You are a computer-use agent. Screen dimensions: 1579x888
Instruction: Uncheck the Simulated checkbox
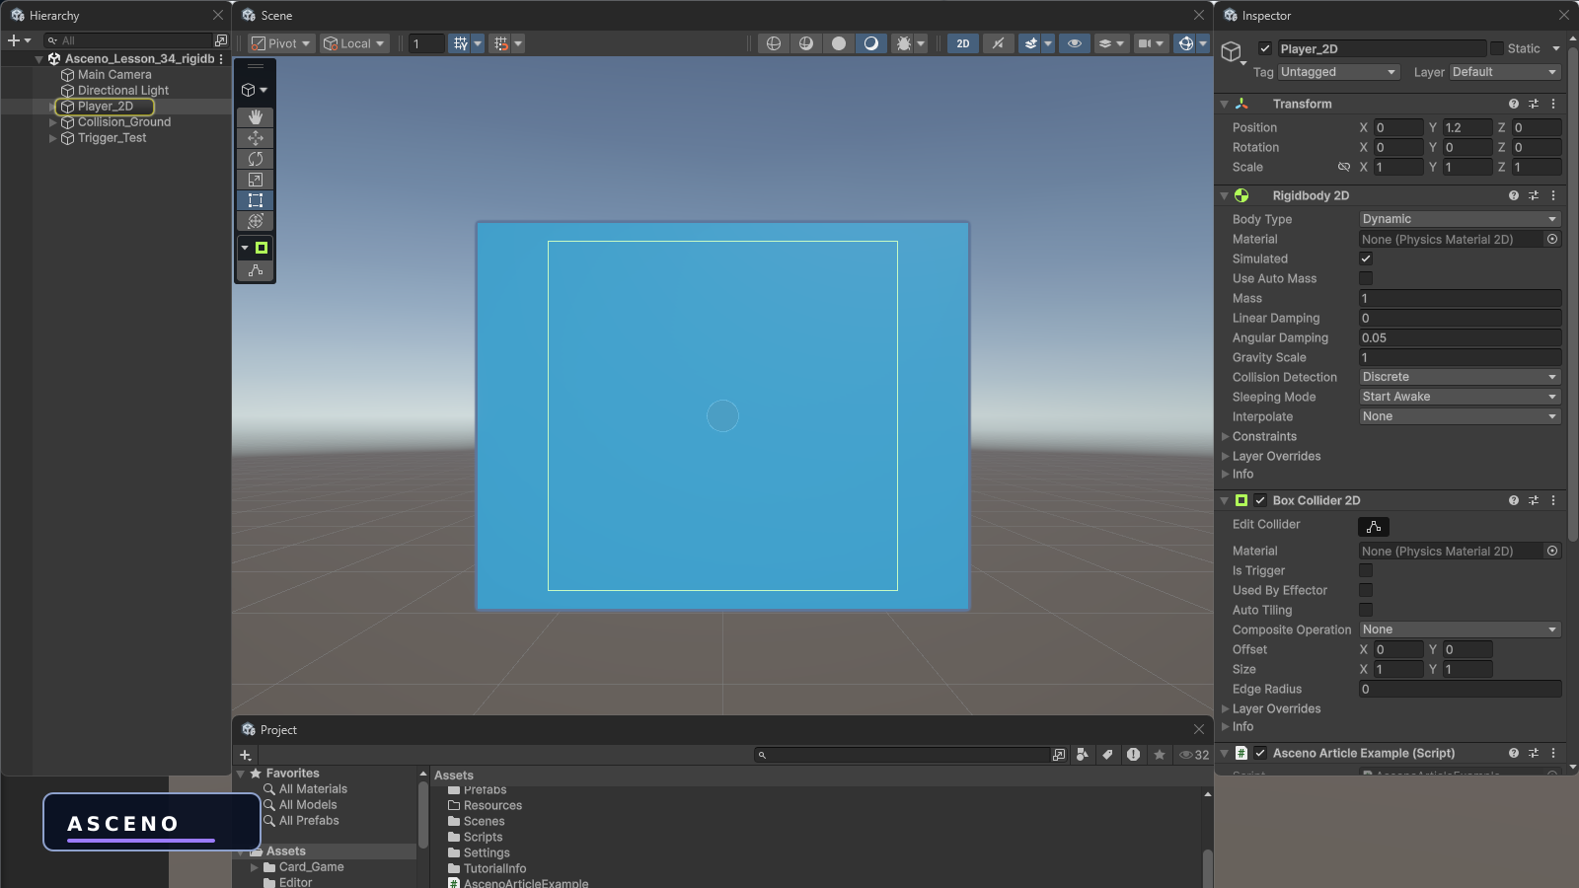point(1366,259)
